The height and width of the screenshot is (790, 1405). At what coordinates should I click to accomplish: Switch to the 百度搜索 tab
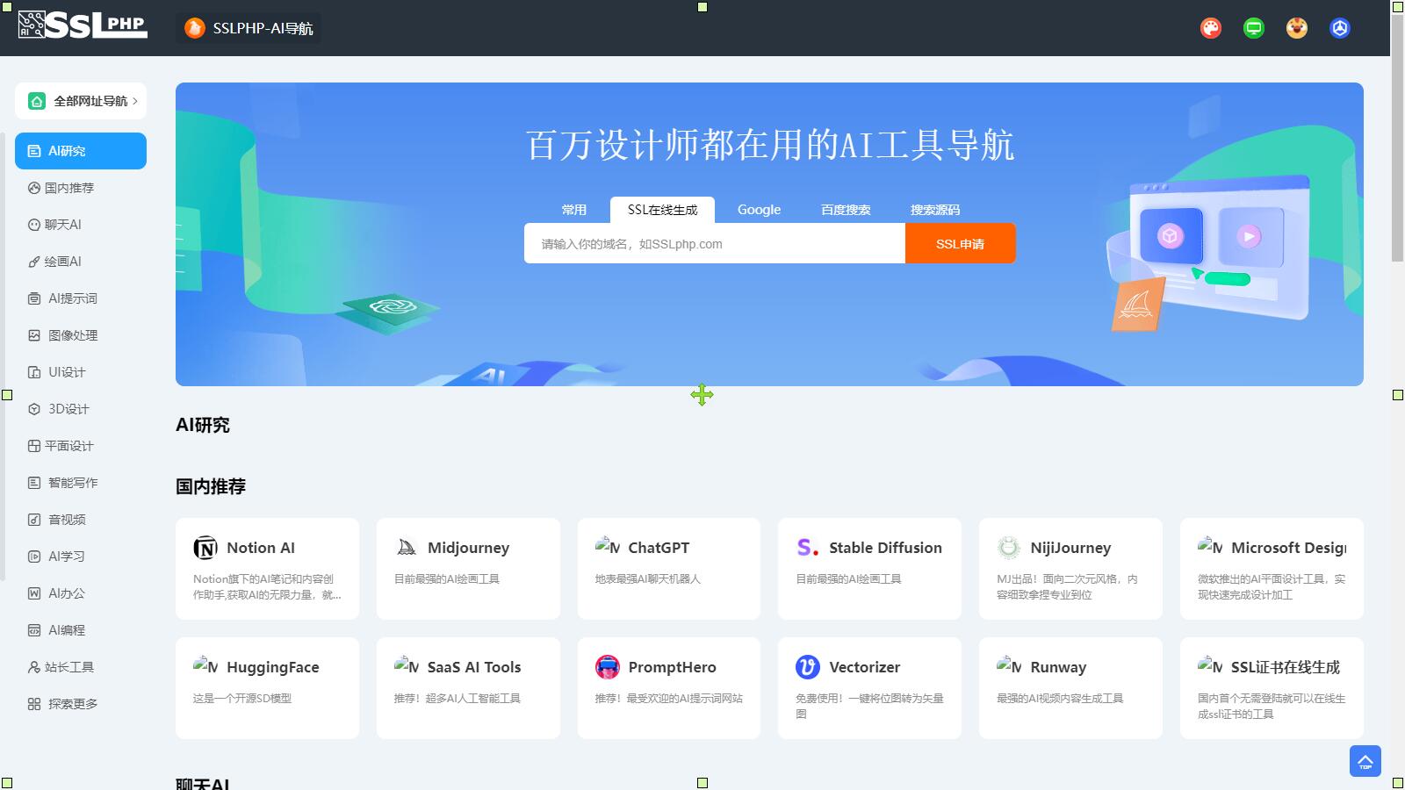(846, 210)
